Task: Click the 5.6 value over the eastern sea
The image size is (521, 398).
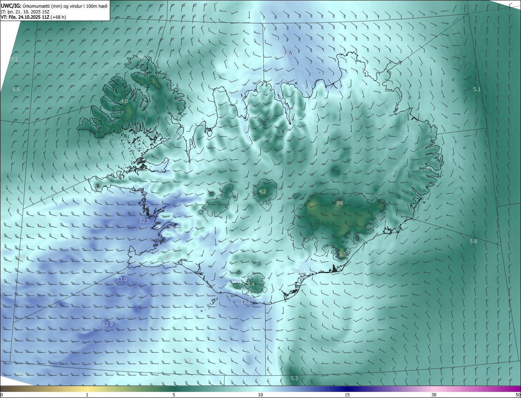Action: 473,241
